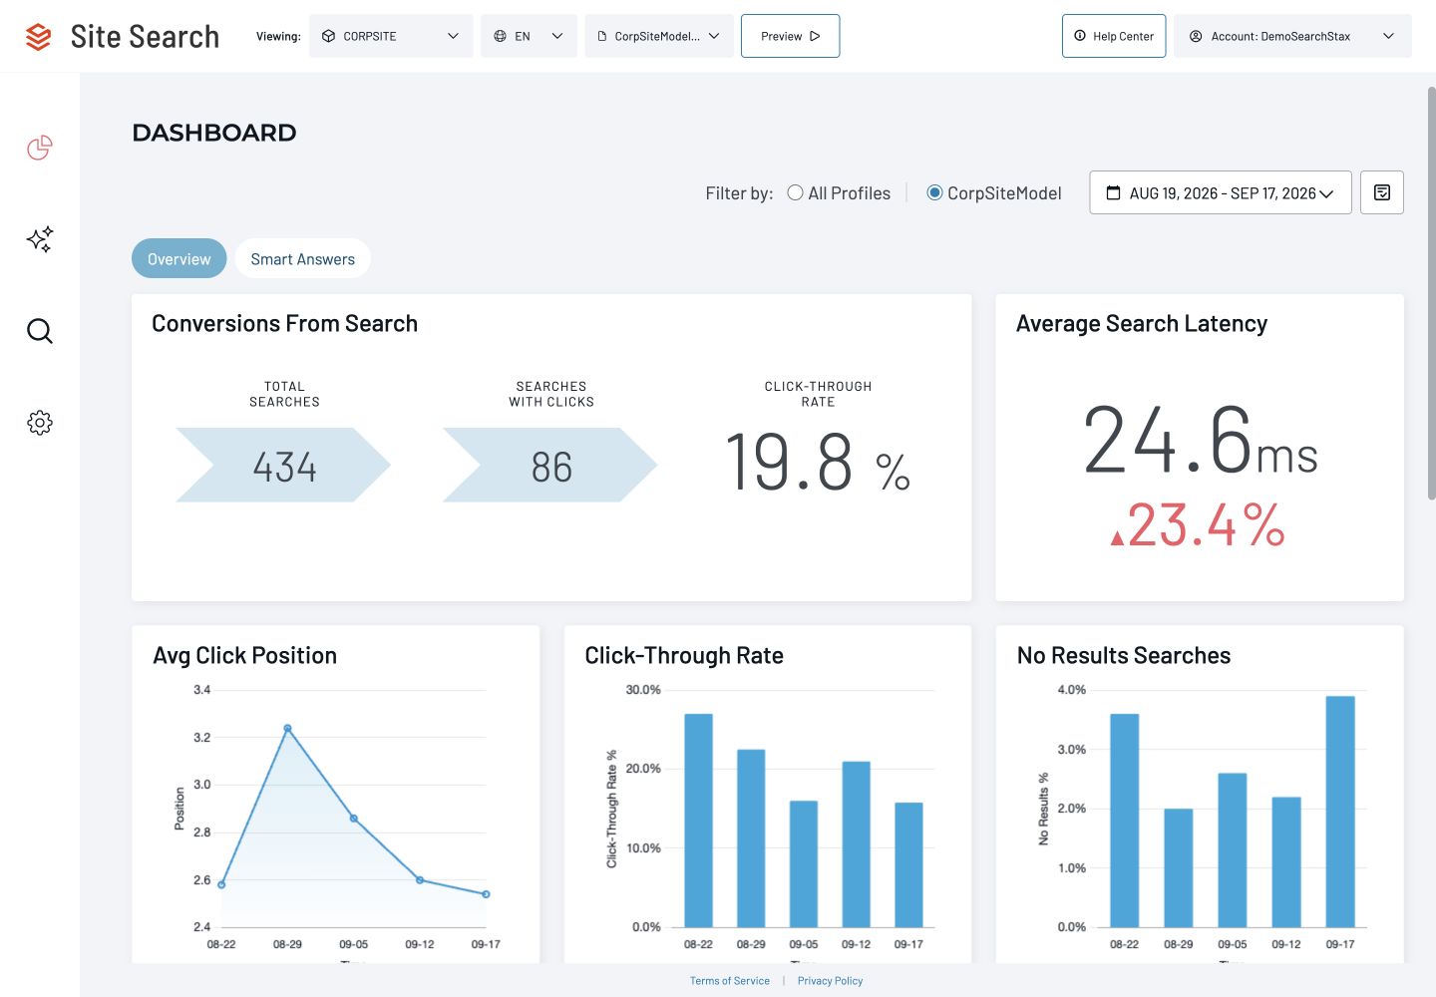
Task: Open the analytics pie chart sidebar icon
Action: (40, 148)
